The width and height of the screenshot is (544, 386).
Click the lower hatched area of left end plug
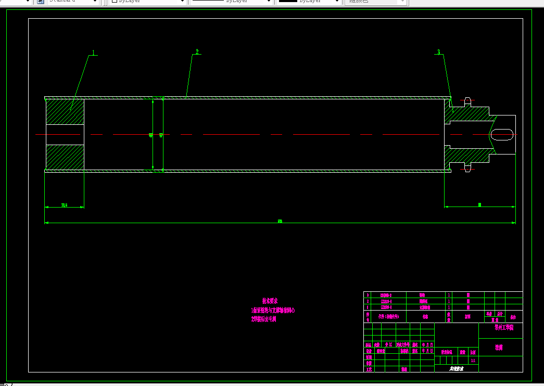pos(65,157)
